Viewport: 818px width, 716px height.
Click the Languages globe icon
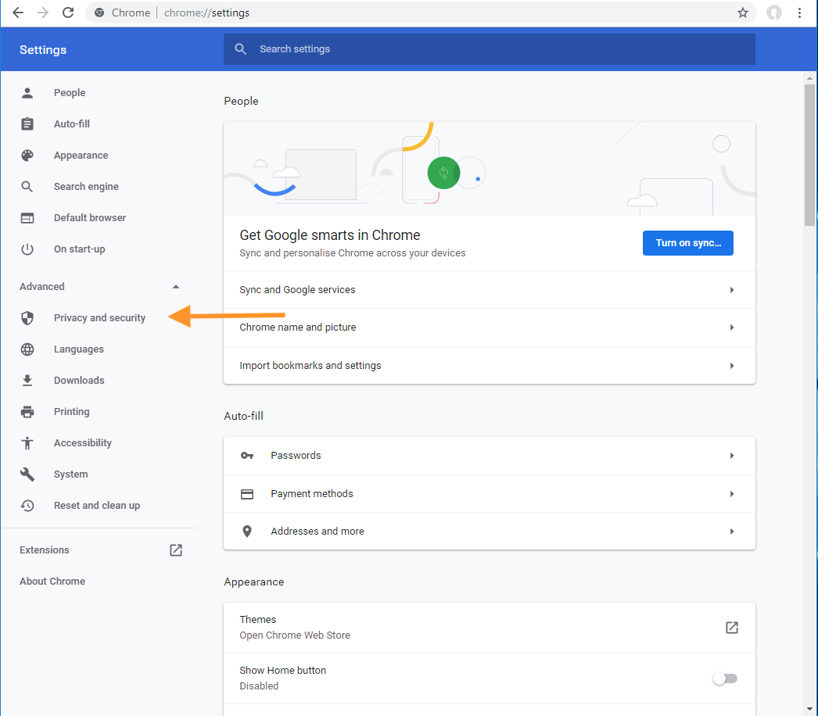tap(27, 349)
